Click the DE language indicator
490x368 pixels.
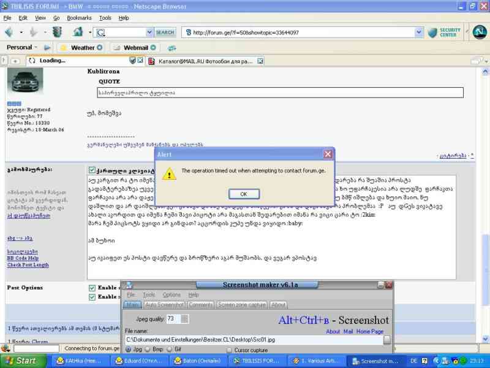click(413, 361)
